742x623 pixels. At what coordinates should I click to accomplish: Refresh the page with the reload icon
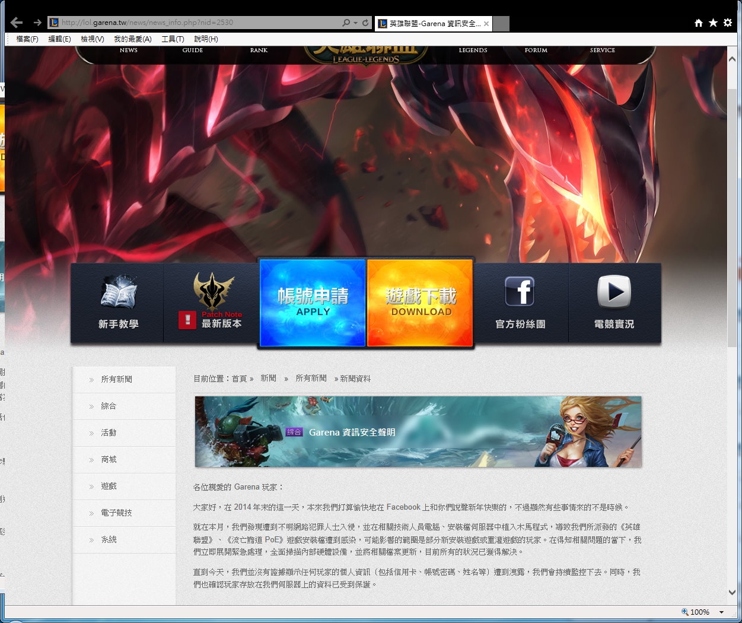click(365, 23)
